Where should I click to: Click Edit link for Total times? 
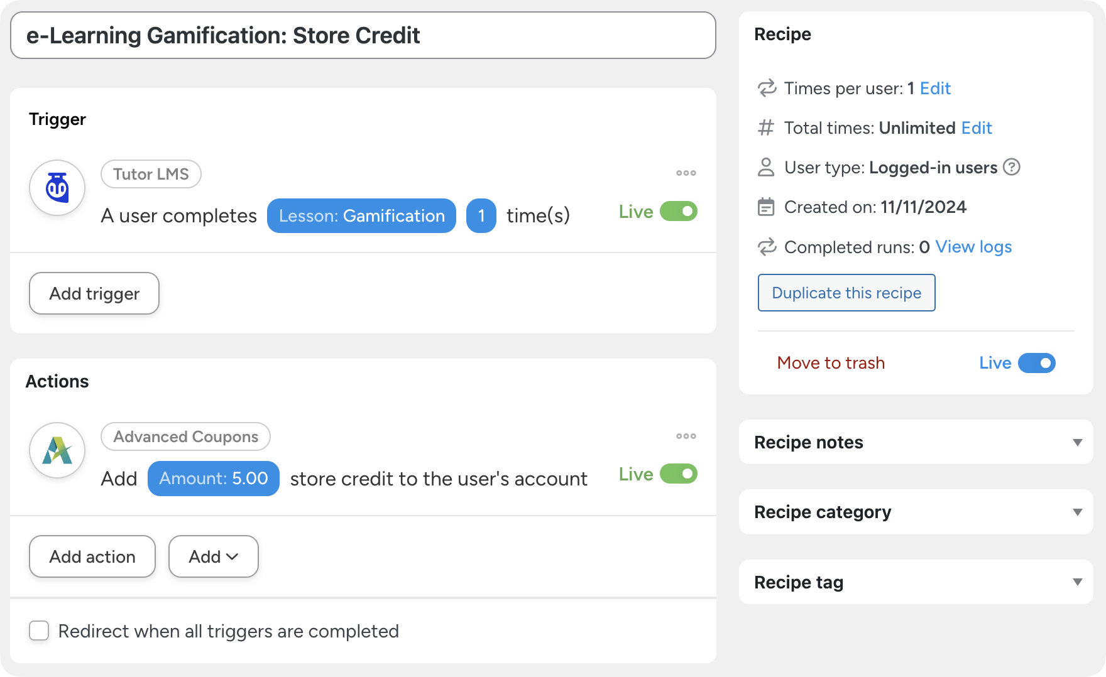[977, 128]
